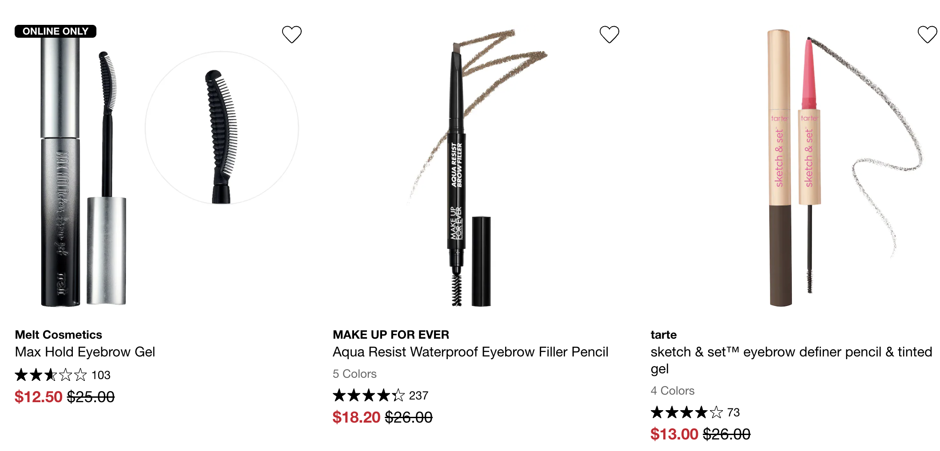Click the $12.50 sale price
940x451 pixels.
pos(38,397)
